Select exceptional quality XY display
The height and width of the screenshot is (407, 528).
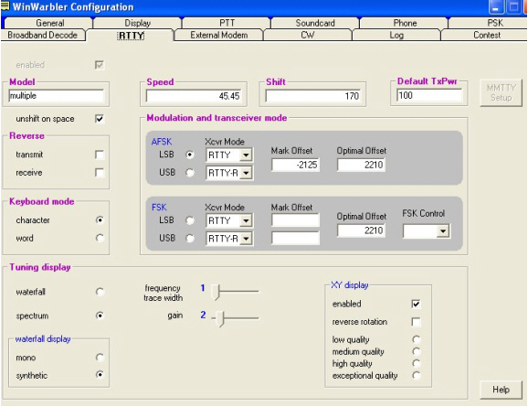[x=417, y=375]
